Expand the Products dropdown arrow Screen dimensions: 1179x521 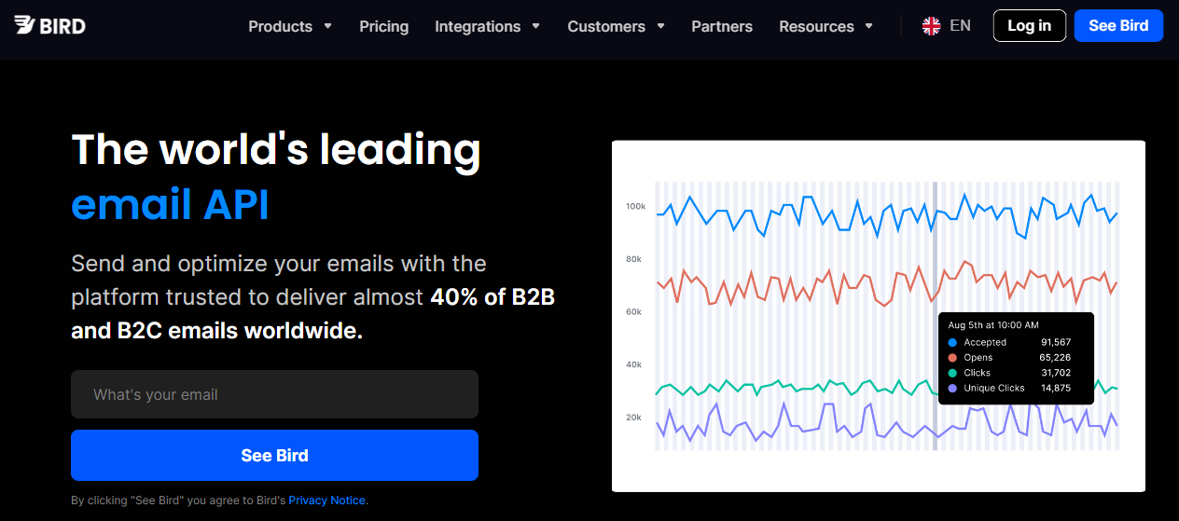pyautogui.click(x=327, y=26)
